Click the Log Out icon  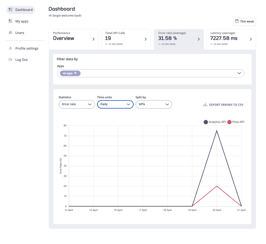10,60
